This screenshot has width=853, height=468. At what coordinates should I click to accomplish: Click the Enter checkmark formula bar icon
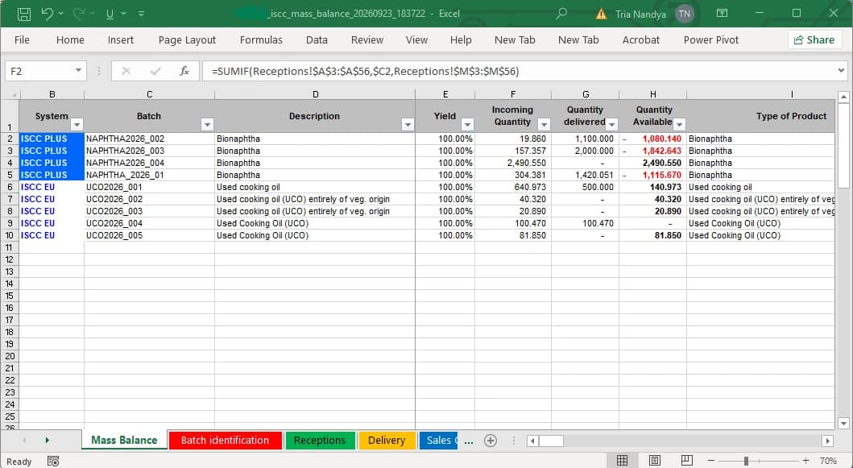pyautogui.click(x=155, y=71)
